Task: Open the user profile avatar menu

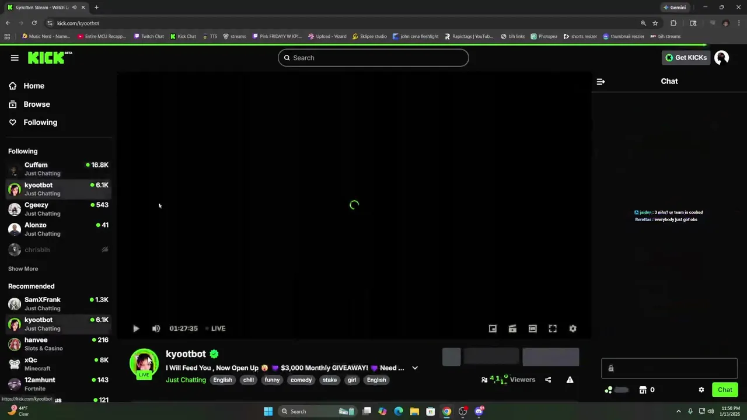Action: tap(721, 58)
